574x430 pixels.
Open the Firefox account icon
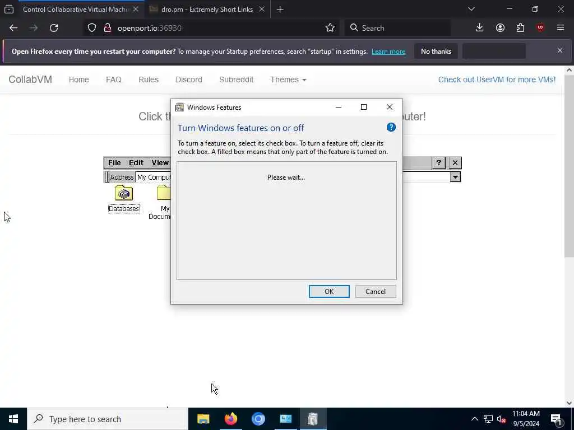500,28
